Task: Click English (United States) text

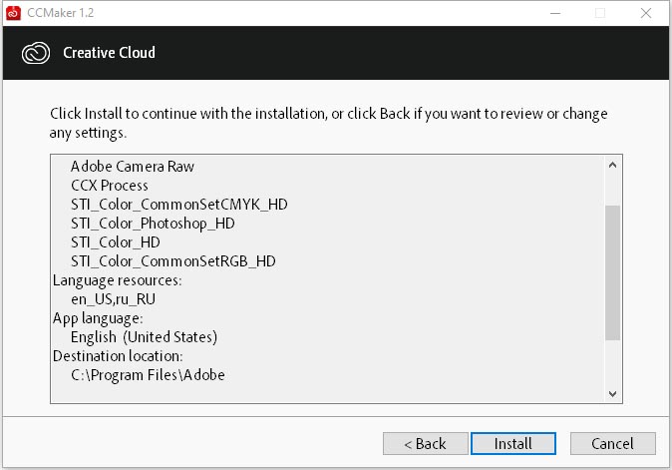Action: coord(144,337)
